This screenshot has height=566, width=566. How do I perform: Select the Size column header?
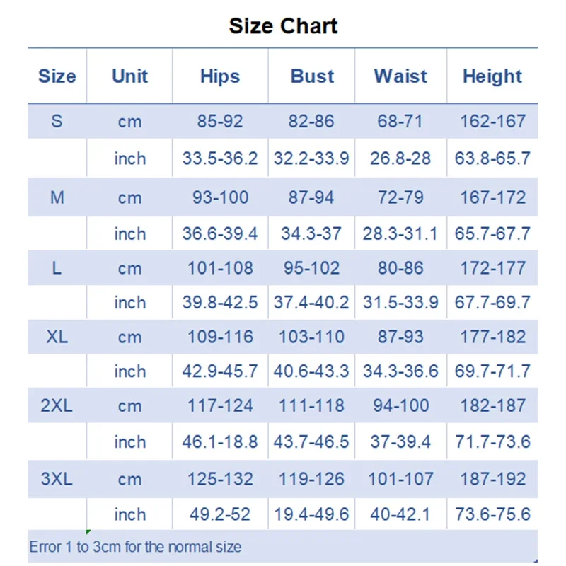coord(57,76)
